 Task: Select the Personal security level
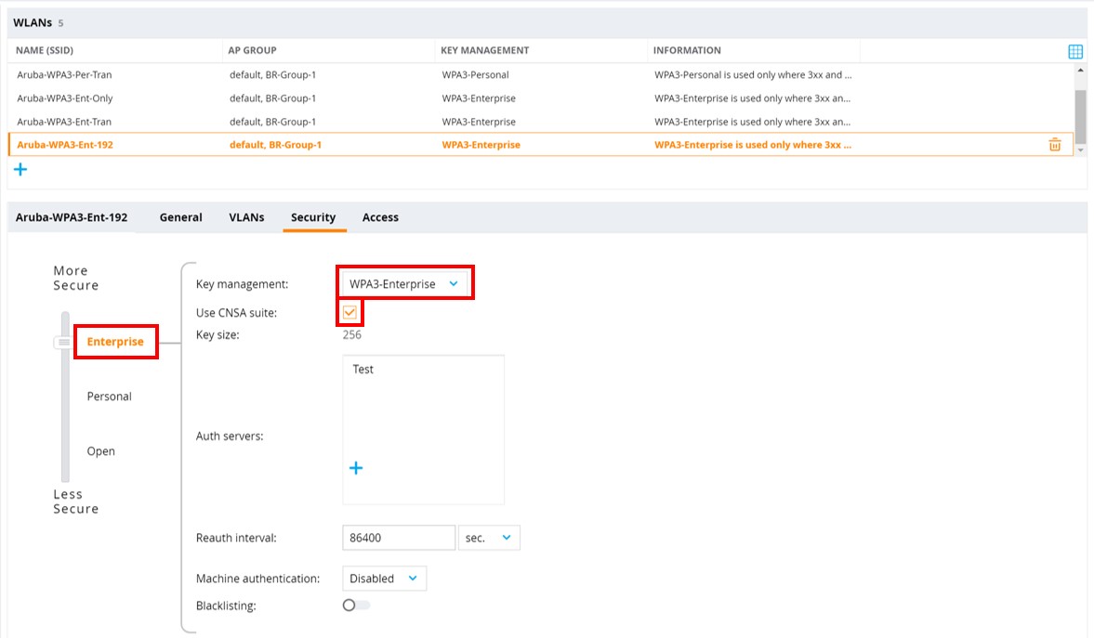tap(109, 396)
